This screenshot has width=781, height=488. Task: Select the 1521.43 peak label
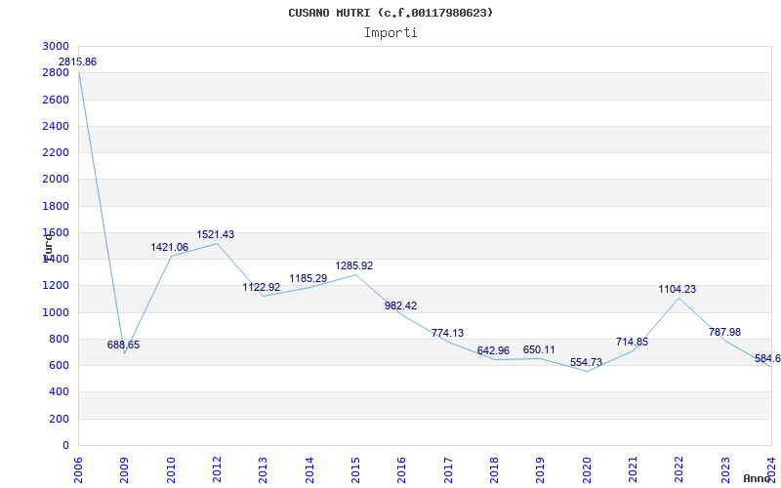pyautogui.click(x=215, y=234)
